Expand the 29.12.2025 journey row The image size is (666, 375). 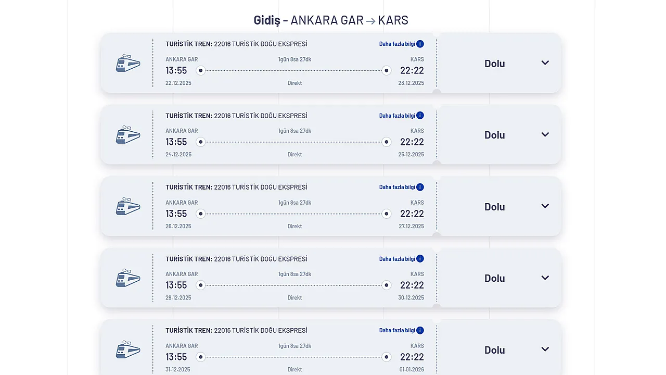[x=545, y=278]
